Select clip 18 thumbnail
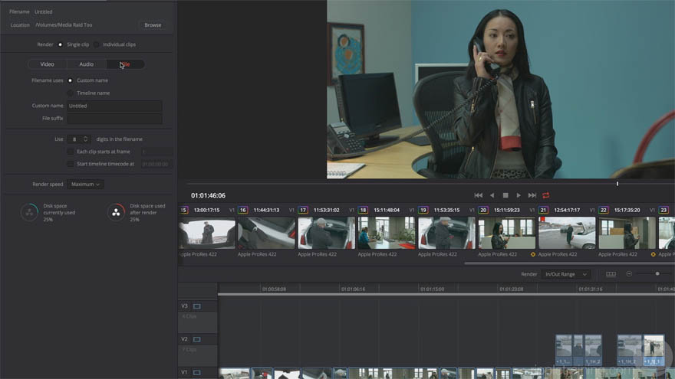 tap(387, 233)
